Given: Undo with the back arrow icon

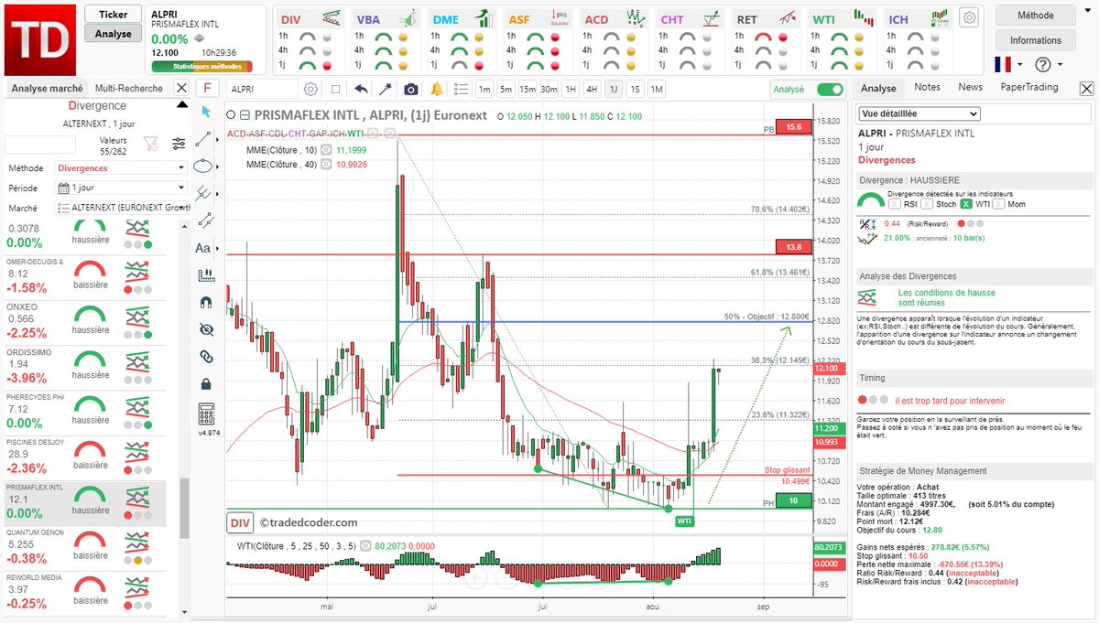Looking at the screenshot, I should (361, 89).
